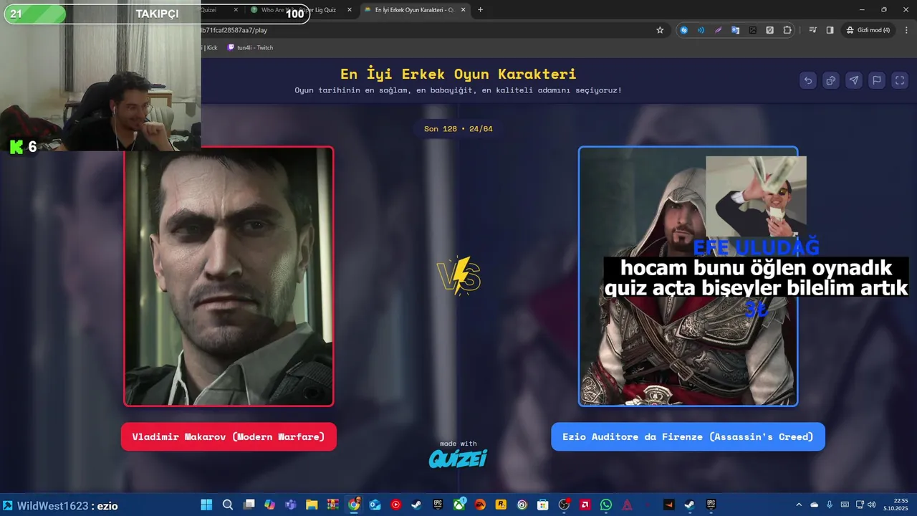The height and width of the screenshot is (516, 917).
Task: Click the undo arrow icon in quiz header
Action: click(808, 80)
